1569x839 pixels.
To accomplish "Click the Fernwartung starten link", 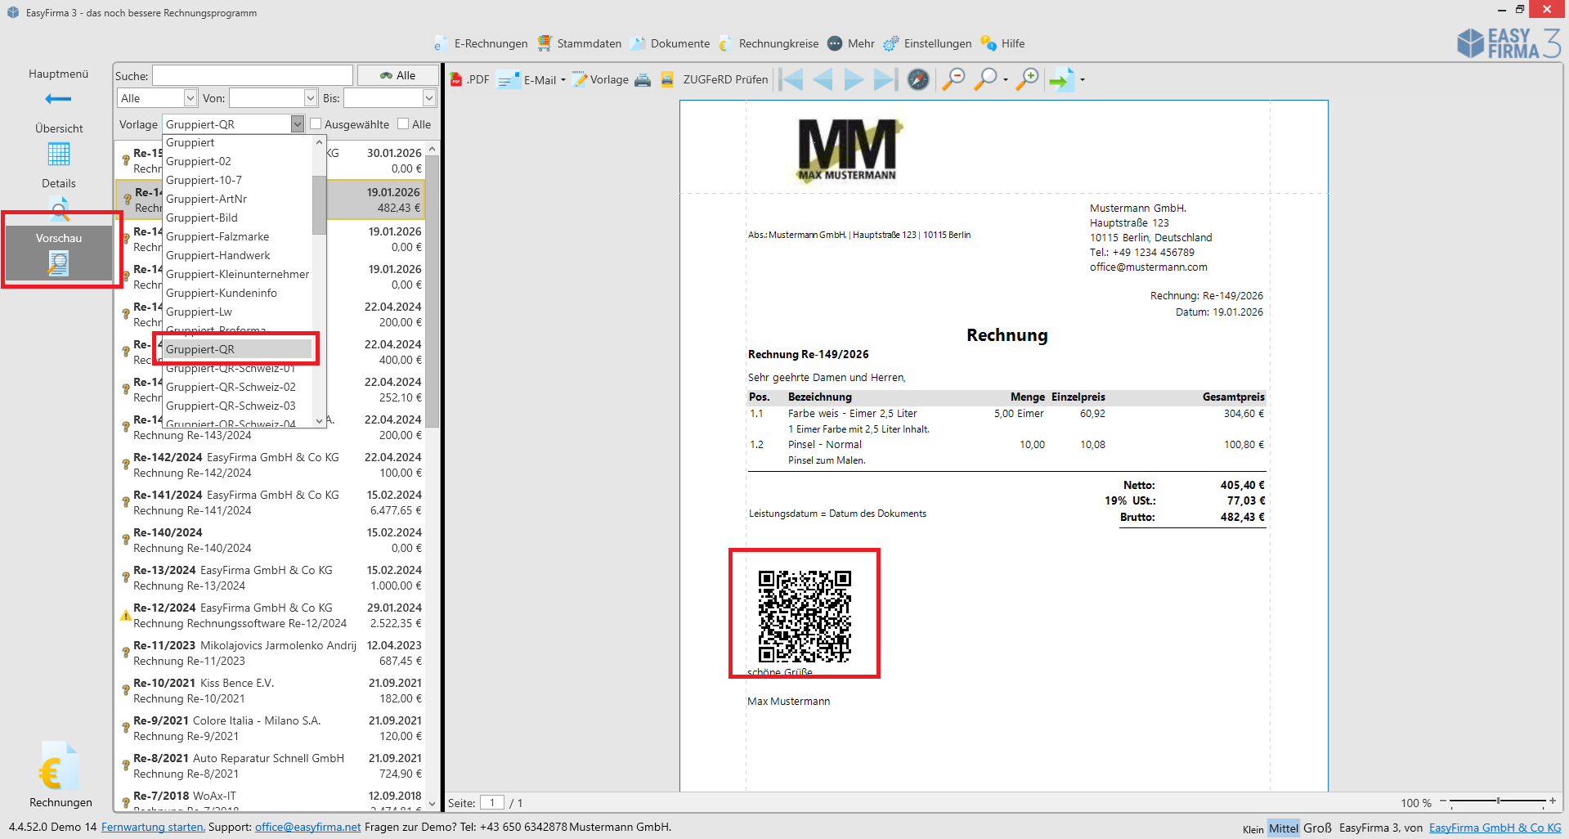I will [153, 827].
